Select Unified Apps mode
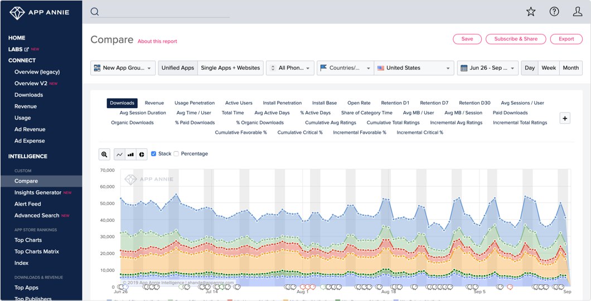Image resolution: width=591 pixels, height=301 pixels. (178, 68)
